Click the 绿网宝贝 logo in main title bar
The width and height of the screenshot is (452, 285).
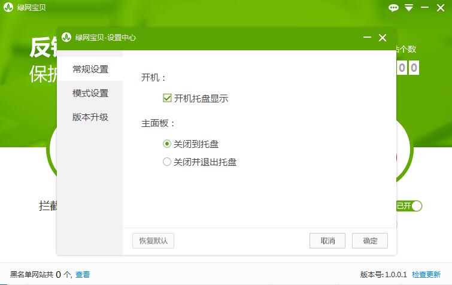[x=8, y=7]
